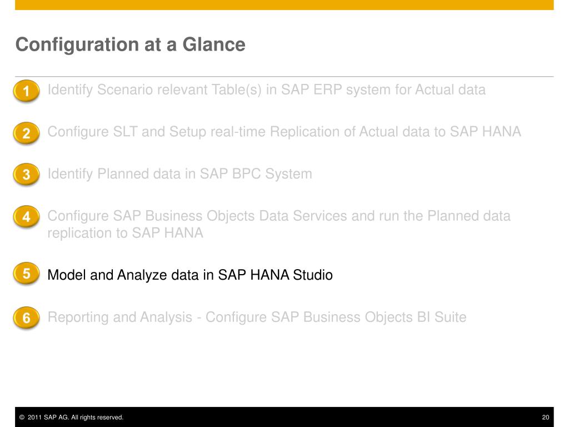Viewport: 569px width, 427px height.
Task: Click the horizontal divider line under title
Action: (284, 77)
